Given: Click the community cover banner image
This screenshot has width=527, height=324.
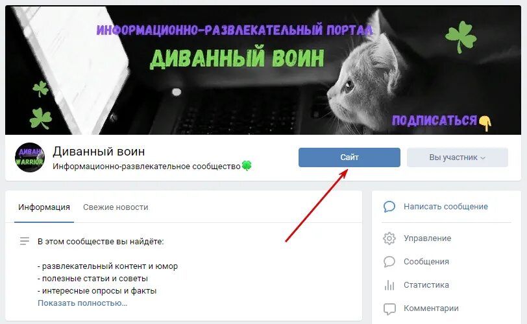Looking at the screenshot, I should (x=263, y=70).
